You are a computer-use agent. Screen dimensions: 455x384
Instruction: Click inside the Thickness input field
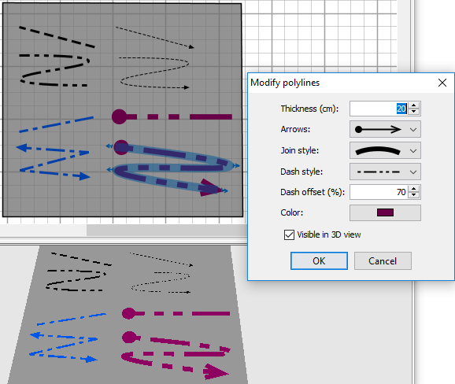379,109
